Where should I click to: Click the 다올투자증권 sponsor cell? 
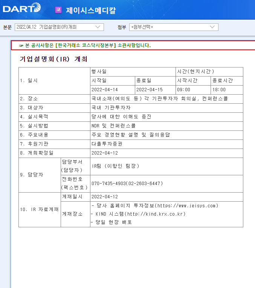coord(167,144)
